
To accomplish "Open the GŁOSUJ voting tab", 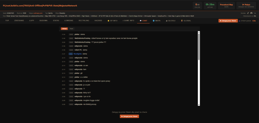I will coord(170,21).
